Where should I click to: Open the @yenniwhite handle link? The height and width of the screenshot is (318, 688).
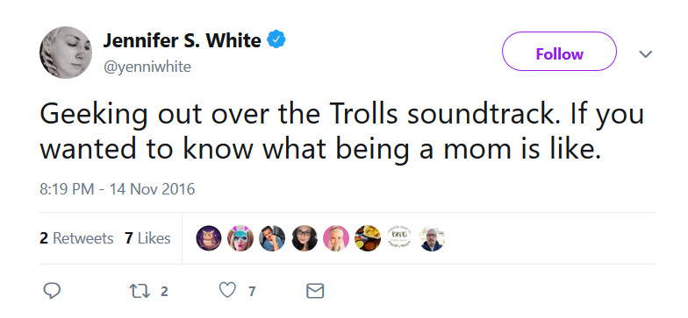tap(147, 67)
